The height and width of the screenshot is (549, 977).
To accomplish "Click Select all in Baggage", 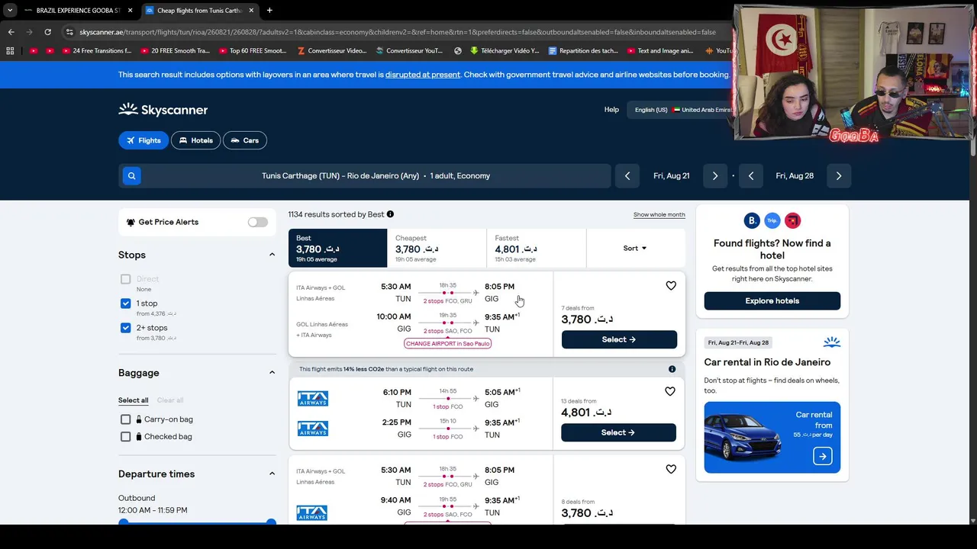I will pos(133,400).
